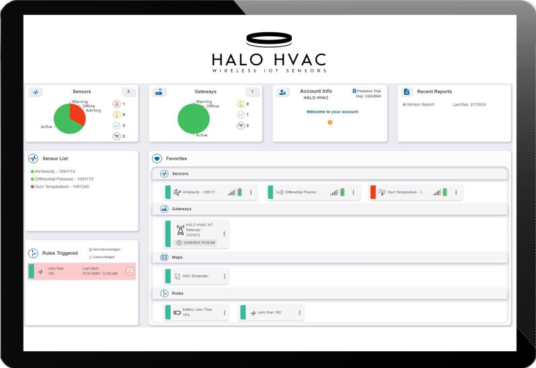
Task: Click the Account Info user icon
Action: [282, 92]
